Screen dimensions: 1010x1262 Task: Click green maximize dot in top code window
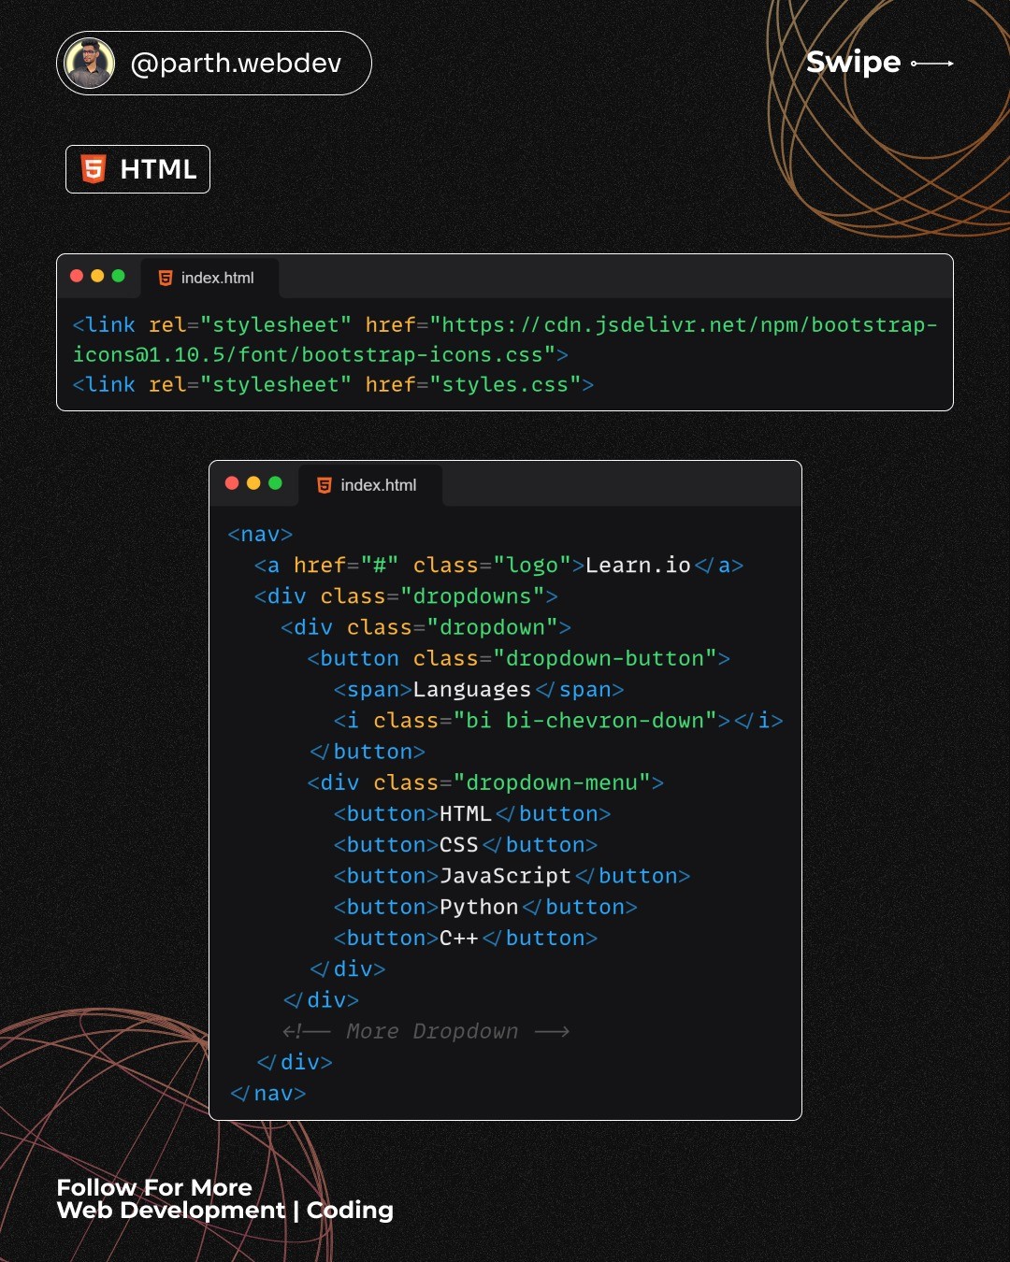click(118, 276)
